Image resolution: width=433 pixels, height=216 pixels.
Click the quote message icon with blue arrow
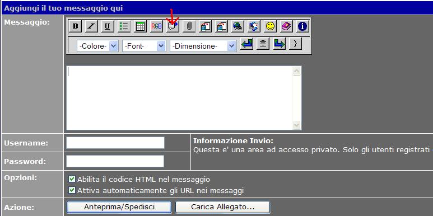click(173, 26)
